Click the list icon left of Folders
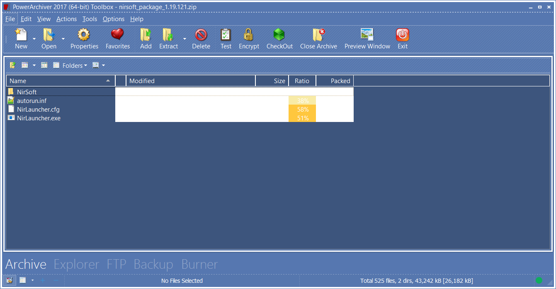Image resolution: width=556 pixels, height=289 pixels. pyautogui.click(x=56, y=65)
